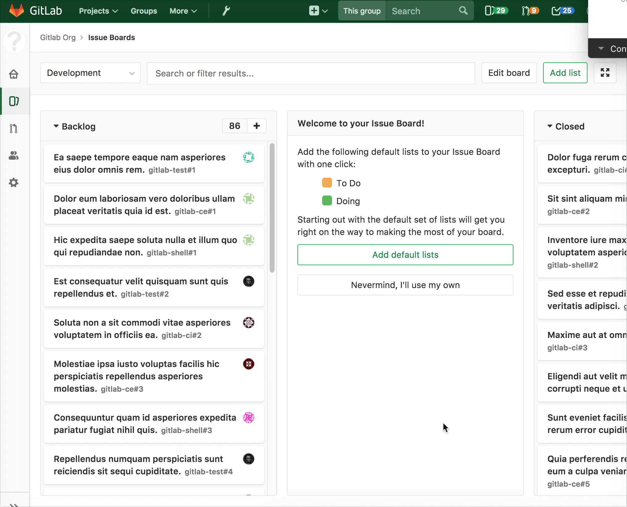Click the GitLab fox logo
The height and width of the screenshot is (507, 627).
click(17, 10)
